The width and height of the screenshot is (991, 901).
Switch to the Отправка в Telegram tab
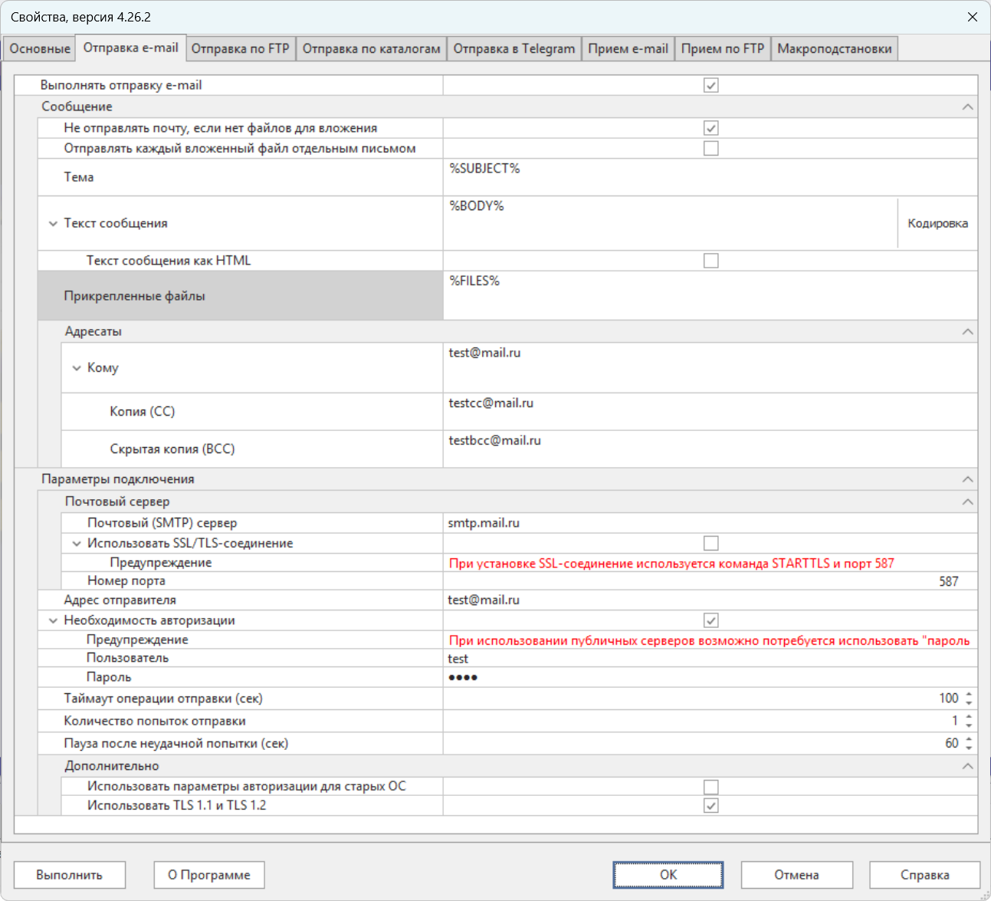tap(514, 48)
